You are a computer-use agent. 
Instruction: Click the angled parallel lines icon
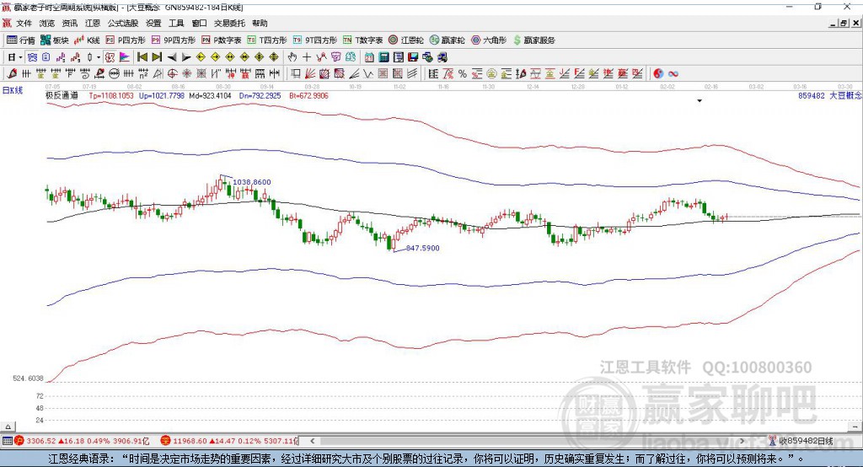click(412, 74)
